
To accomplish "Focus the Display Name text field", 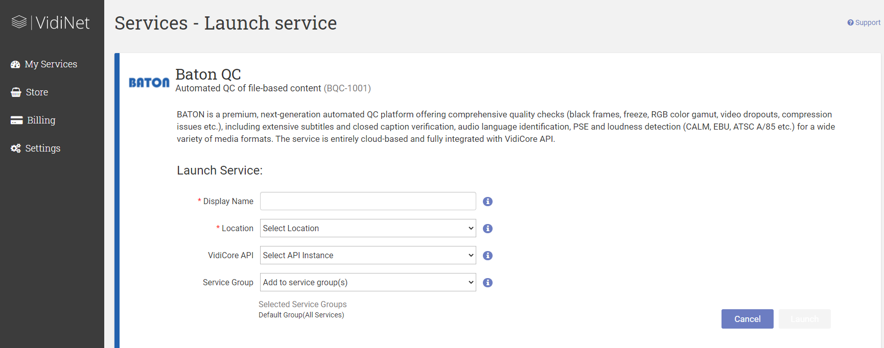I will [367, 201].
